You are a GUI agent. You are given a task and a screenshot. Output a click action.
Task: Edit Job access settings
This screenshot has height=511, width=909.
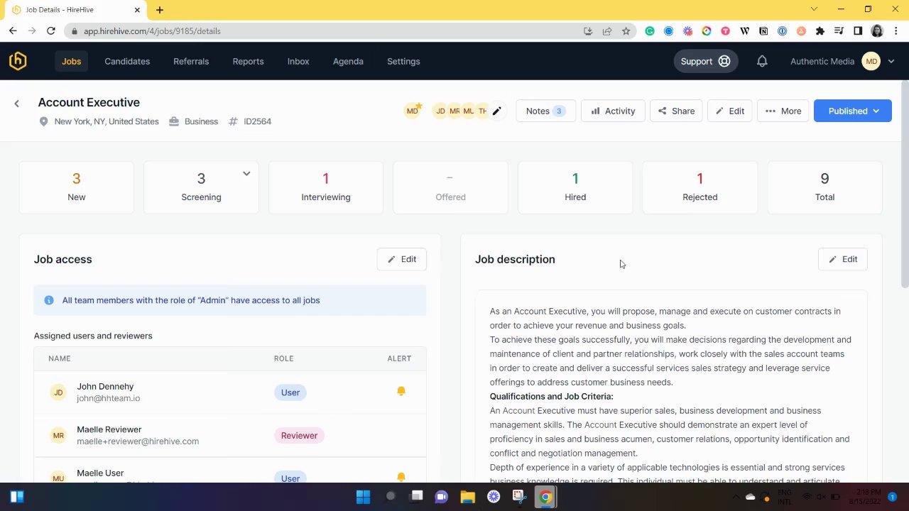[x=401, y=259]
